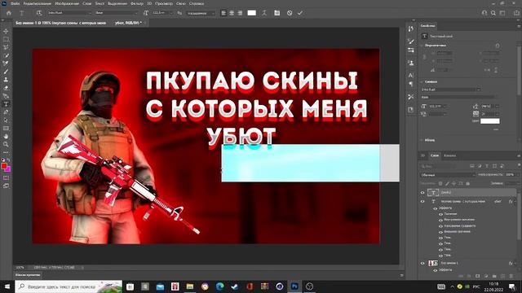Open the Warp Text dialog
522x293 pixels.
(x=264, y=13)
